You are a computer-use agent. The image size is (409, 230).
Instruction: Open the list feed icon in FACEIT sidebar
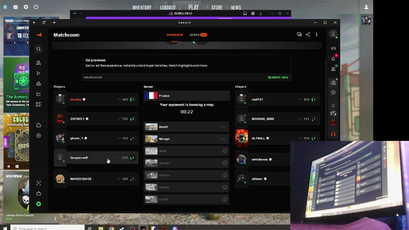(x=39, y=104)
